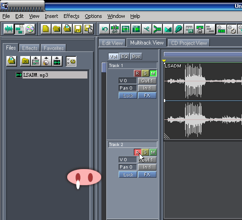The width and height of the screenshot is (242, 220).
Task: Click the scissors cut toolbar icon
Action: click(x=115, y=29)
